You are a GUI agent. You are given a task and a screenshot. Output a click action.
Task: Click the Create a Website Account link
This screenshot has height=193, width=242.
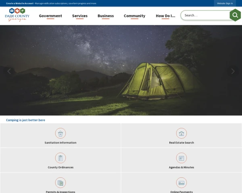[x=20, y=3]
